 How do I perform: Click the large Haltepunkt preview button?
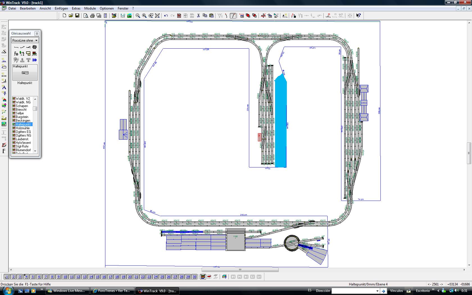tap(25, 72)
